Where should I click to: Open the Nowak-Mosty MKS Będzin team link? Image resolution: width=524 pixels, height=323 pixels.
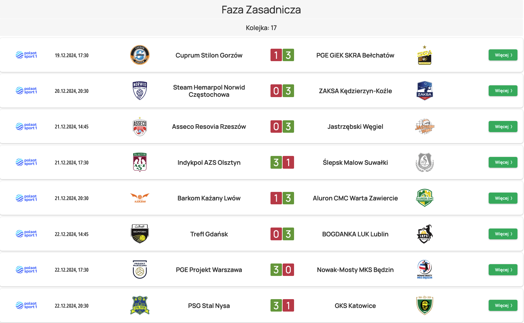click(x=355, y=270)
